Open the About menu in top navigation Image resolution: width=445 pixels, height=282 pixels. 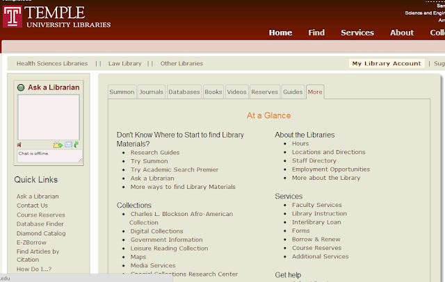[x=402, y=33]
